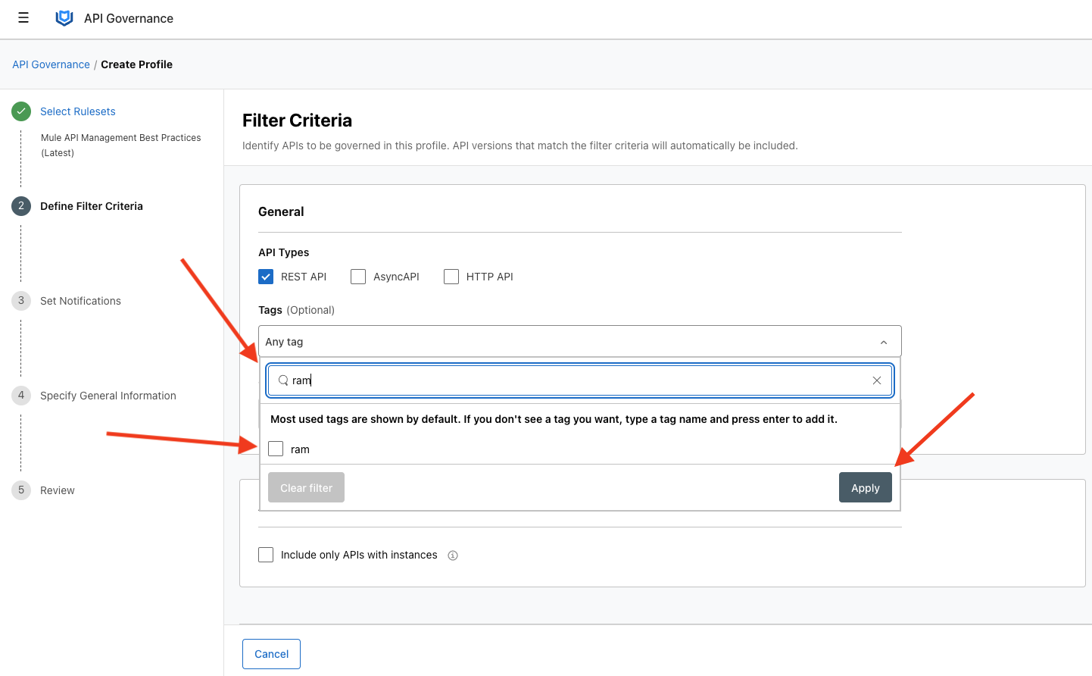Open Specify General Information step
1092x676 pixels.
click(x=108, y=396)
